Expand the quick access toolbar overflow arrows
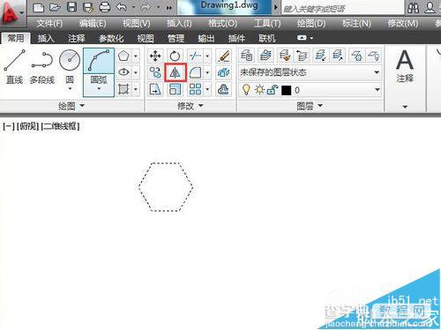441x330 pixels. tap(169, 8)
